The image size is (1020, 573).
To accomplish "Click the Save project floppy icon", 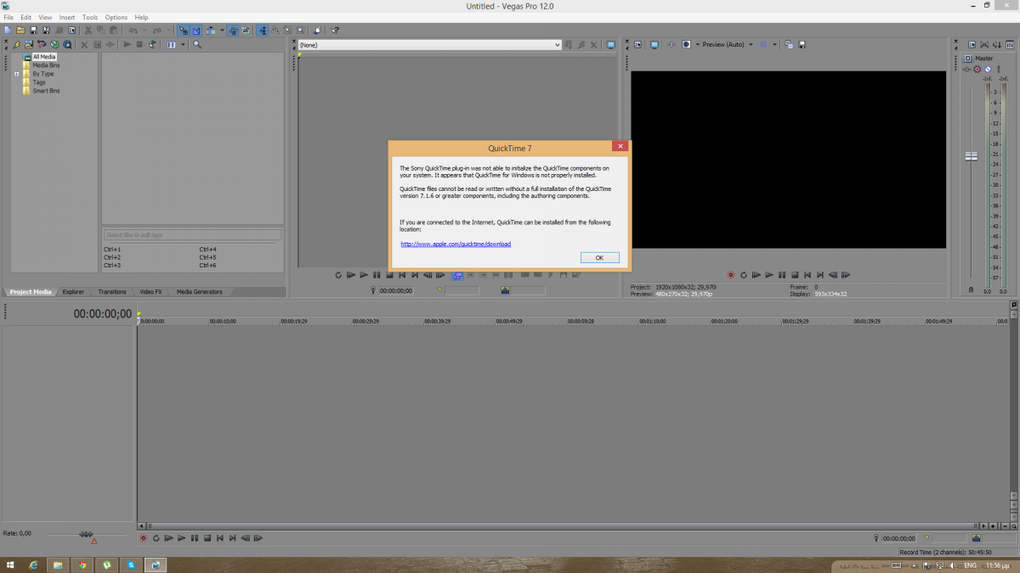I will pyautogui.click(x=34, y=30).
